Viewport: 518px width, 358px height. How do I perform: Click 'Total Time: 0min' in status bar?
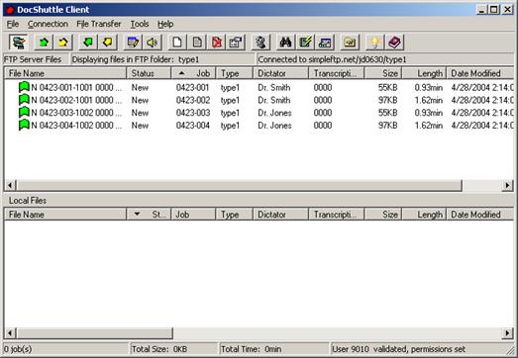(x=251, y=349)
